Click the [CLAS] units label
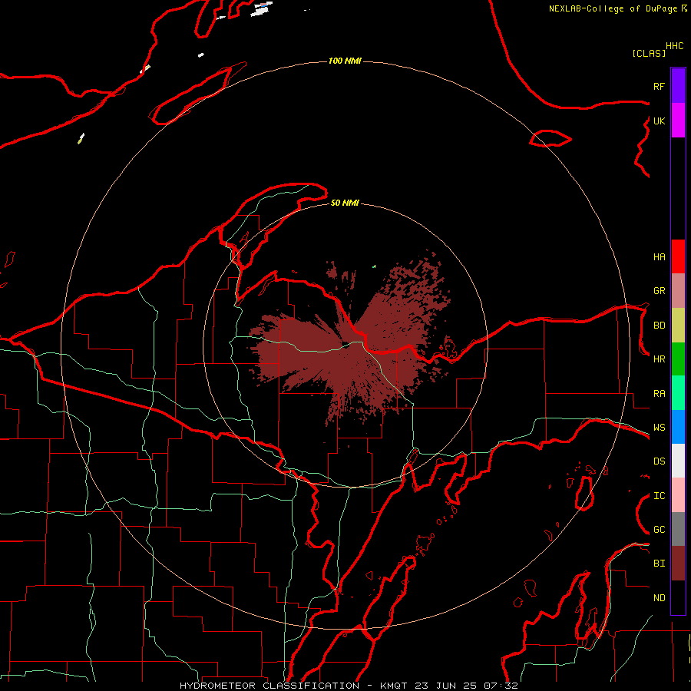The height and width of the screenshot is (691, 691). 649,53
